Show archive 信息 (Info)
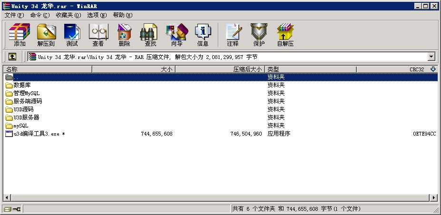441x215 pixels. (203, 35)
